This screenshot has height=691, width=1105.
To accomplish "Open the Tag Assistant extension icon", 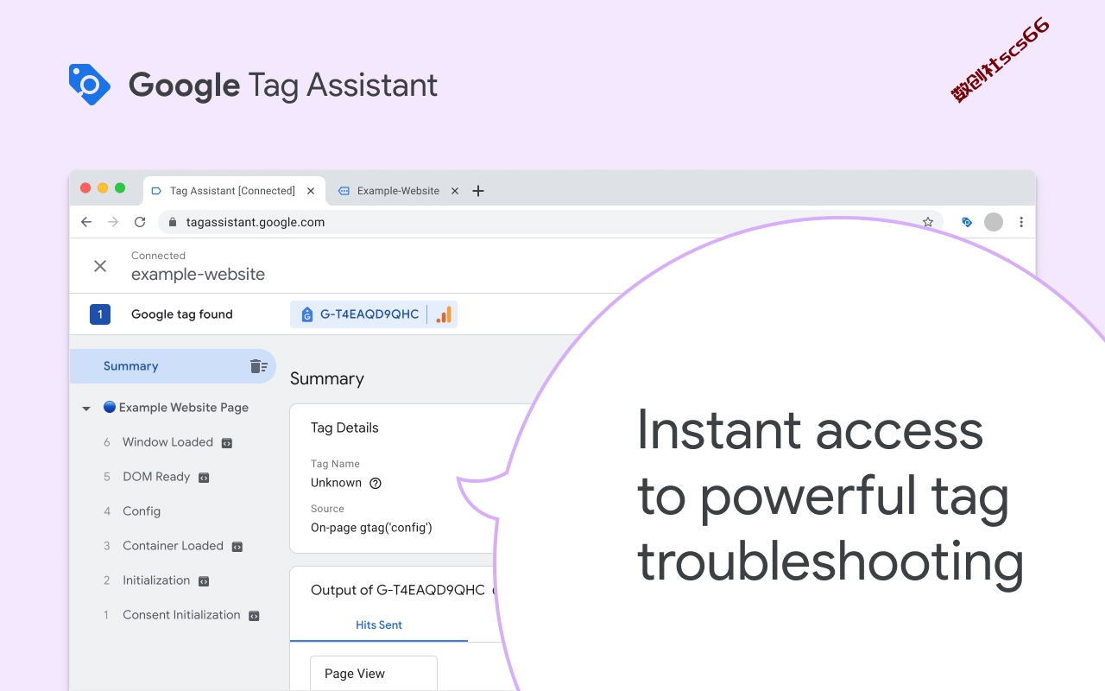I will pos(967,222).
